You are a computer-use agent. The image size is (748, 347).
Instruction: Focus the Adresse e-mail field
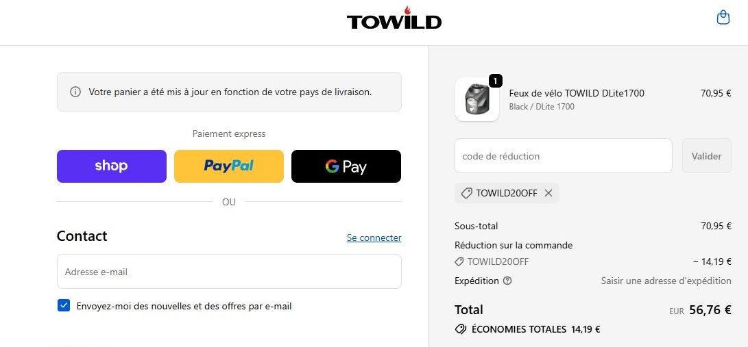229,272
